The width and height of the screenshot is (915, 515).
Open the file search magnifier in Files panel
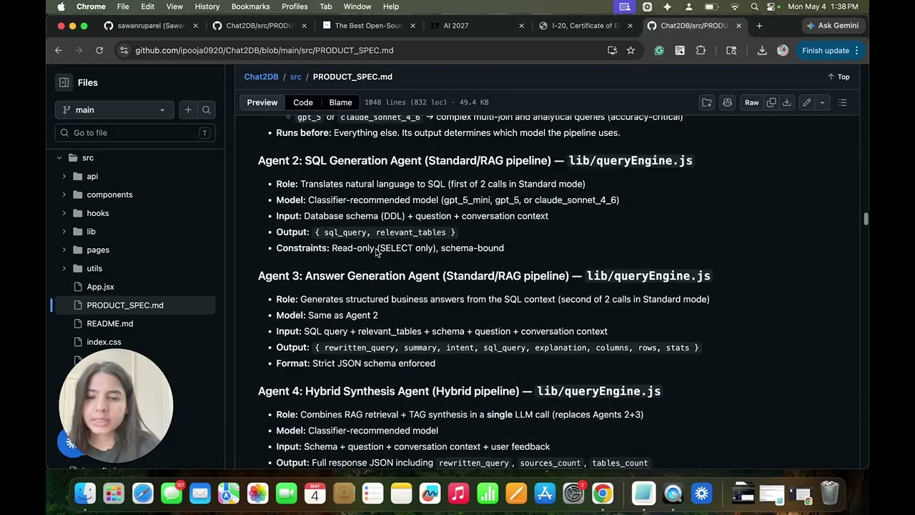coord(207,109)
